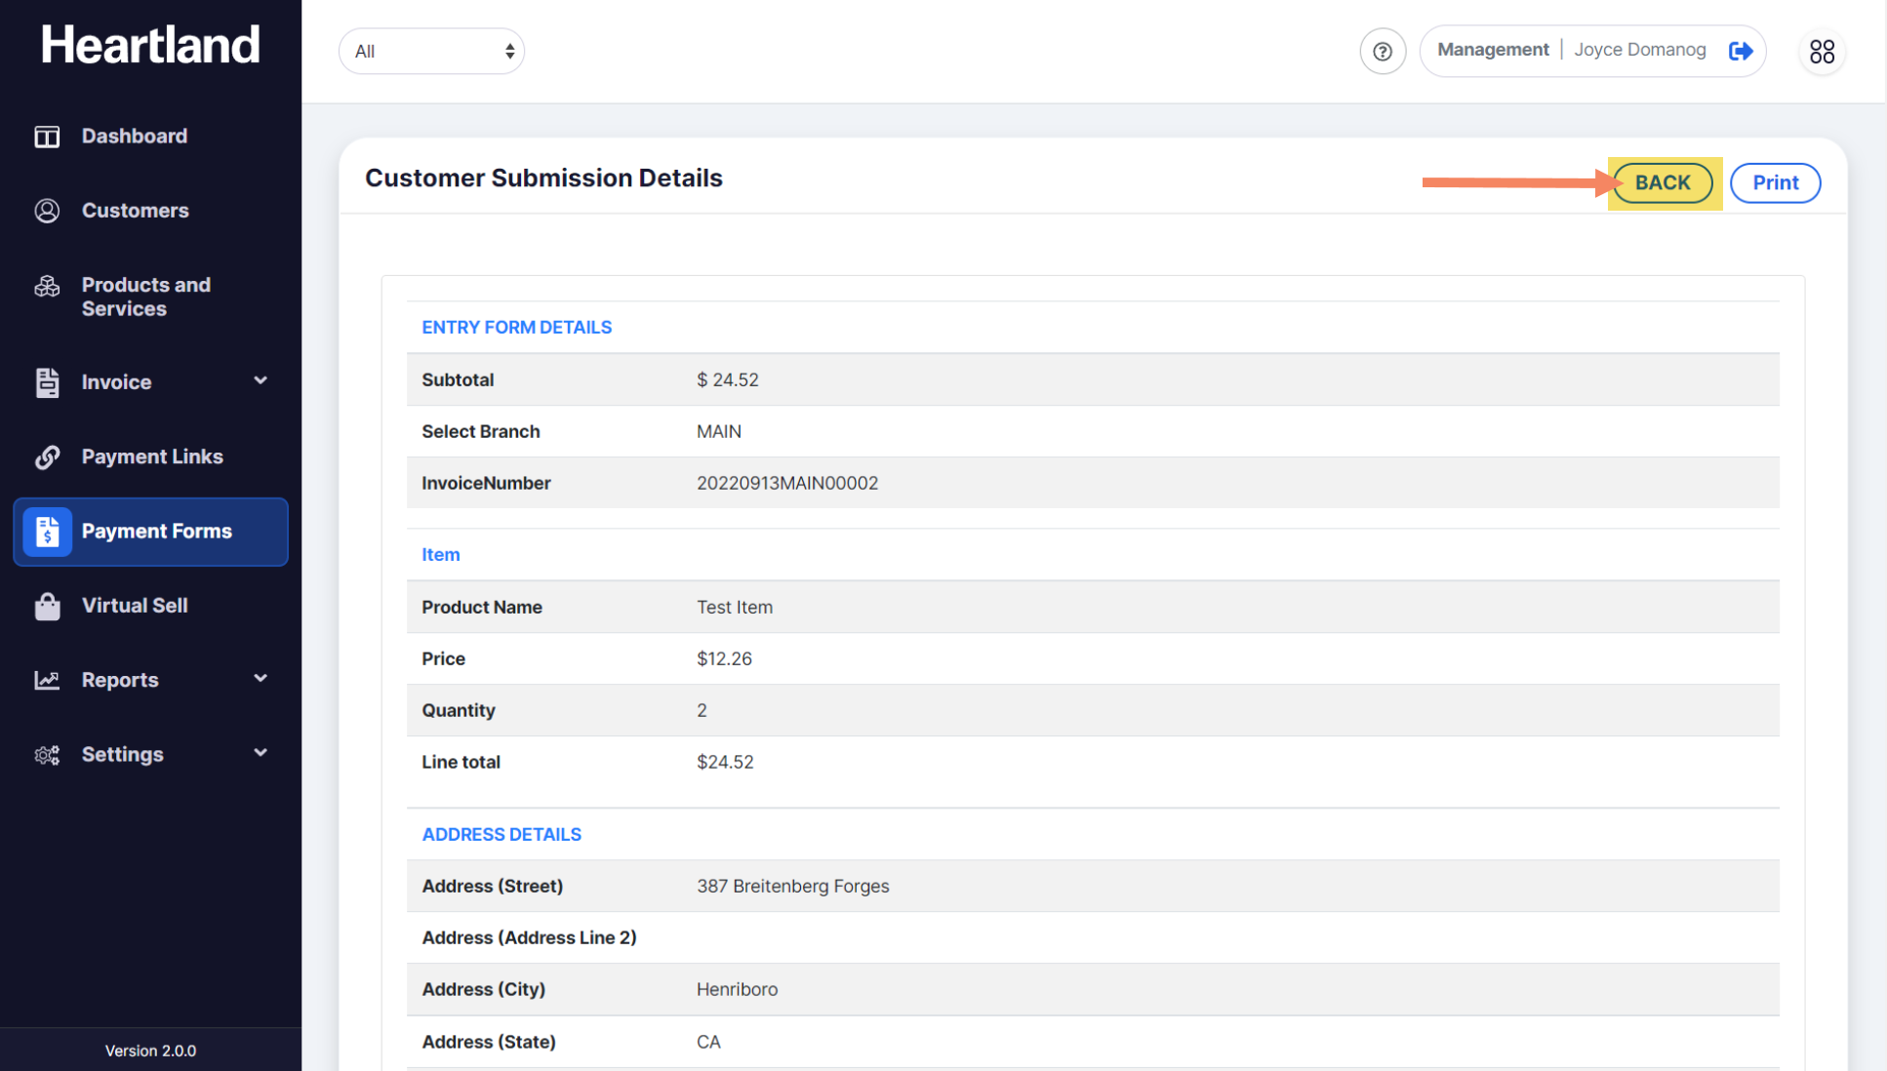Click the Dashboard panel icon
Image resolution: width=1887 pixels, height=1071 pixels.
coord(47,137)
